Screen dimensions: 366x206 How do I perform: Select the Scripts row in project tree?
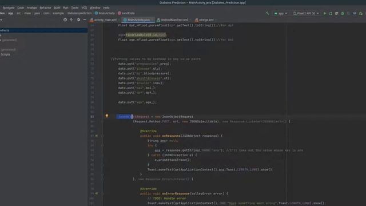coord(5,54)
